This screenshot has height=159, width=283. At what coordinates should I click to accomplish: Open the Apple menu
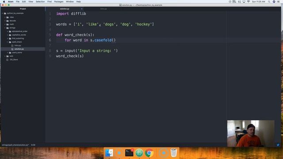coord(4,2)
